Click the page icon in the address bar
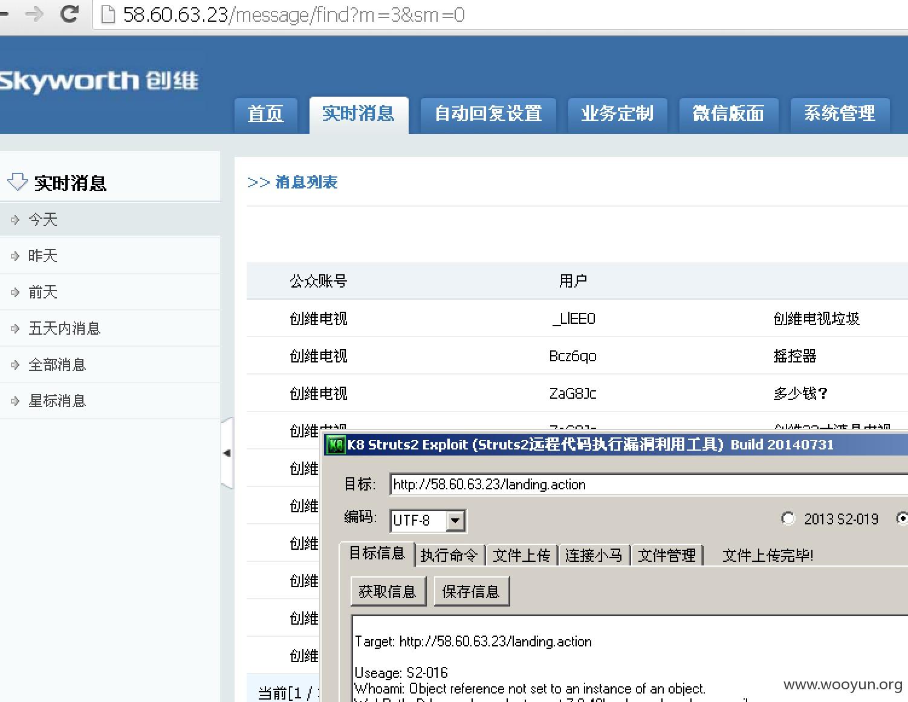 [x=108, y=14]
